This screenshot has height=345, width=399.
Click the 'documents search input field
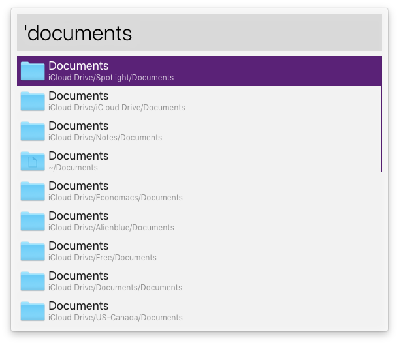(x=199, y=32)
